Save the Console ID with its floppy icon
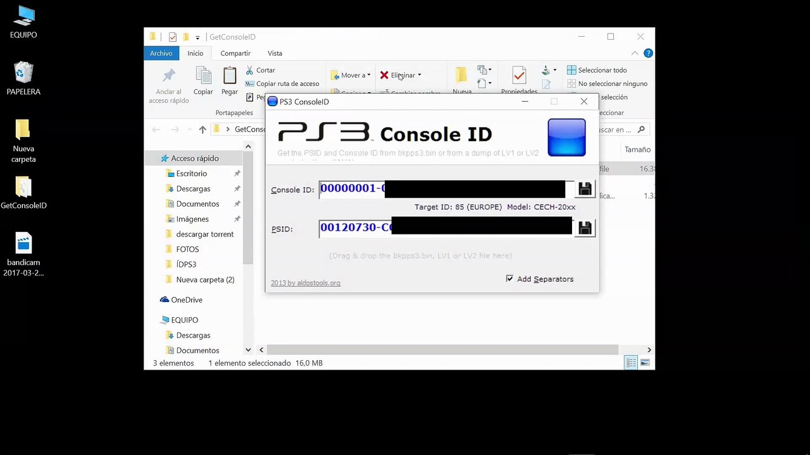Viewport: 810px width, 455px height. pos(585,189)
